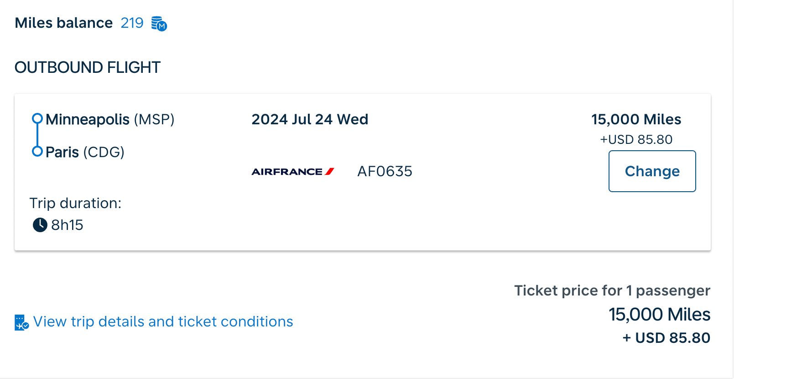802x387 pixels.
Task: Click the 2024 Jul 24 Wed date
Action: 310,119
